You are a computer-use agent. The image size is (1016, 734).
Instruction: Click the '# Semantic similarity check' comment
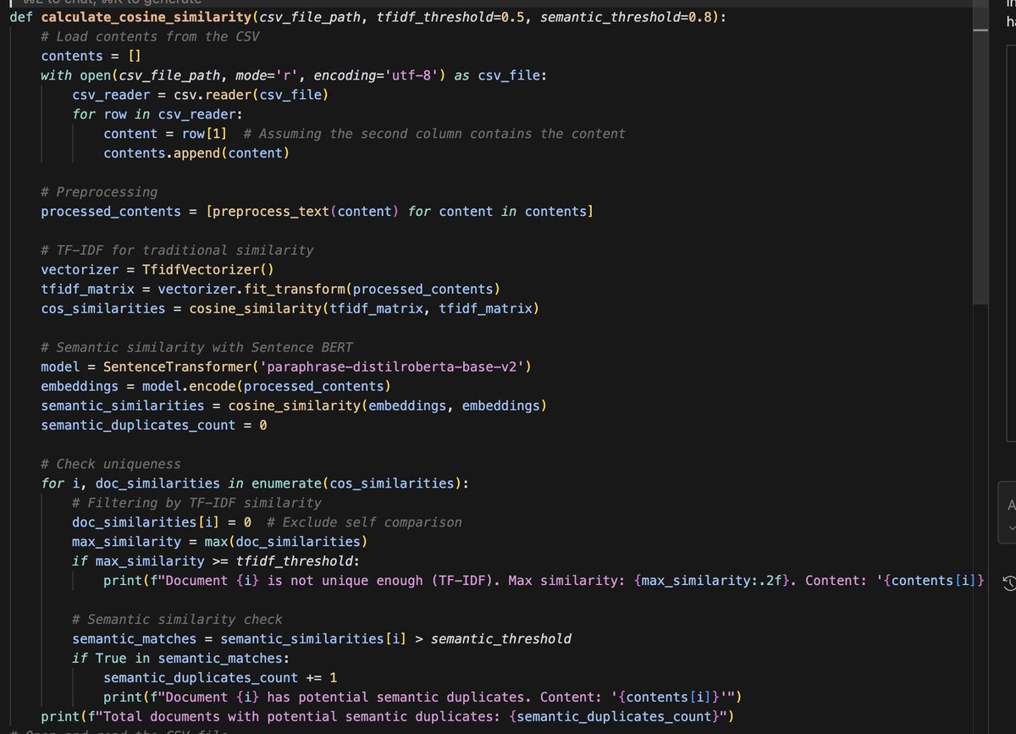[x=177, y=621]
